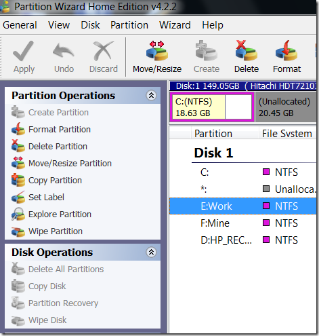Image resolution: width=319 pixels, height=336 pixels.
Task: Select the Unallocated 20.45 GB disk map block
Action: point(286,107)
